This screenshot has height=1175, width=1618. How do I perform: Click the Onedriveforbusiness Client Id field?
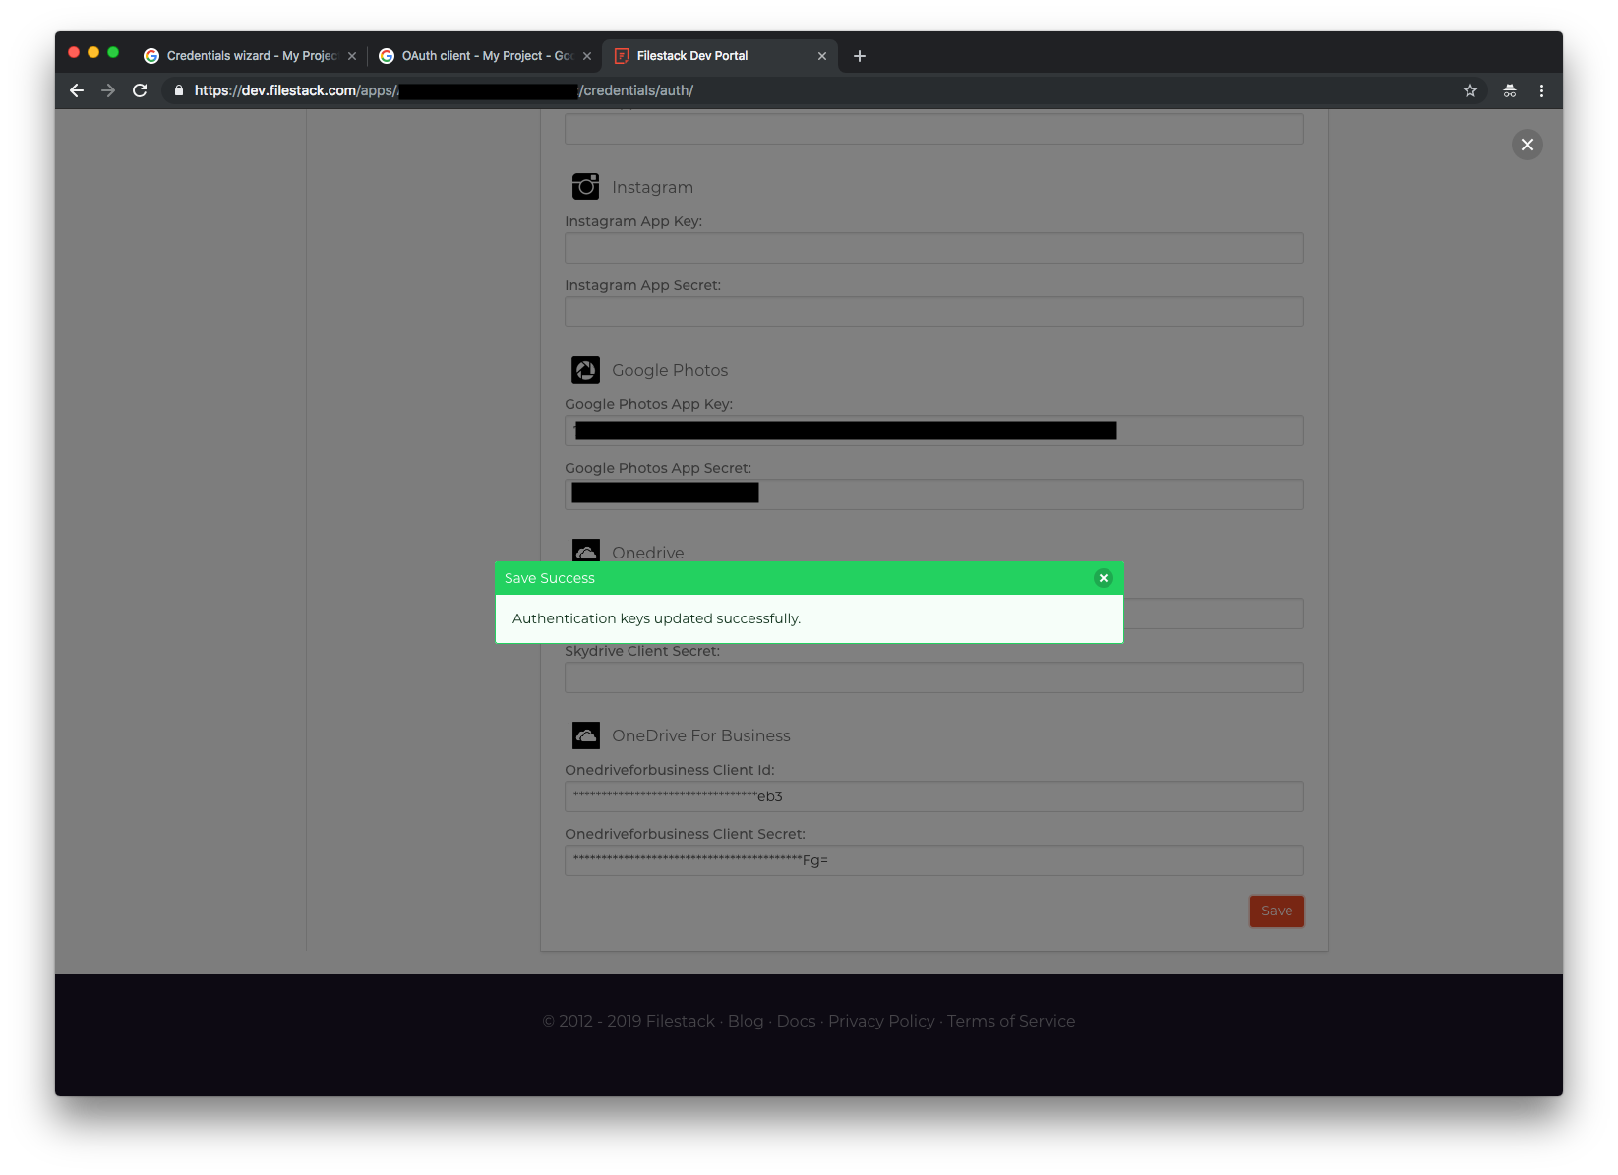(x=934, y=796)
